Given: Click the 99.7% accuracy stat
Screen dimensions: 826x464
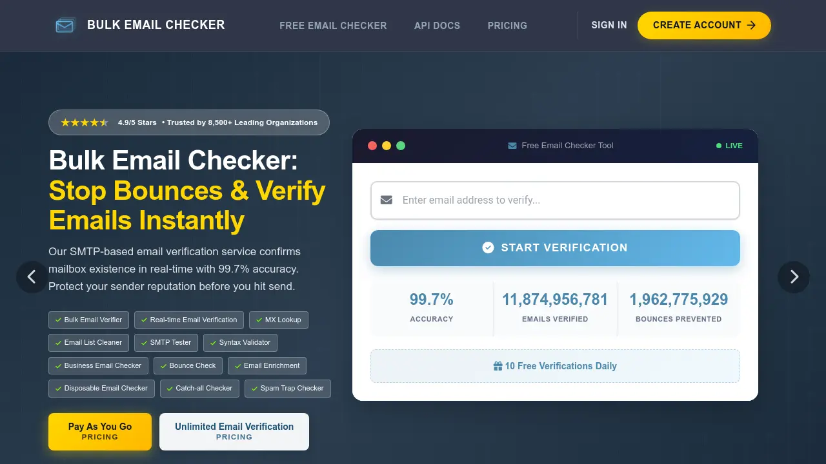Looking at the screenshot, I should [432, 300].
